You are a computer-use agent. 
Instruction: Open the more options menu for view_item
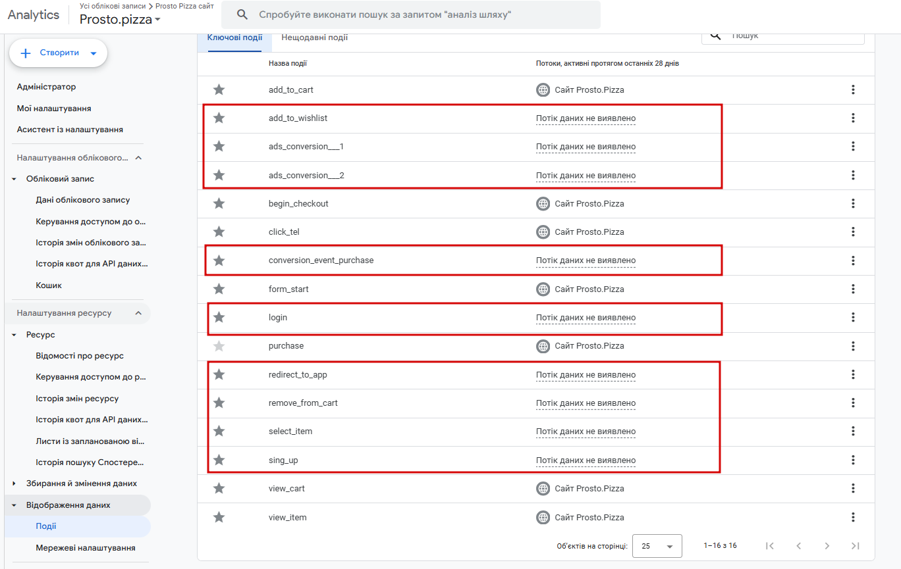point(853,517)
